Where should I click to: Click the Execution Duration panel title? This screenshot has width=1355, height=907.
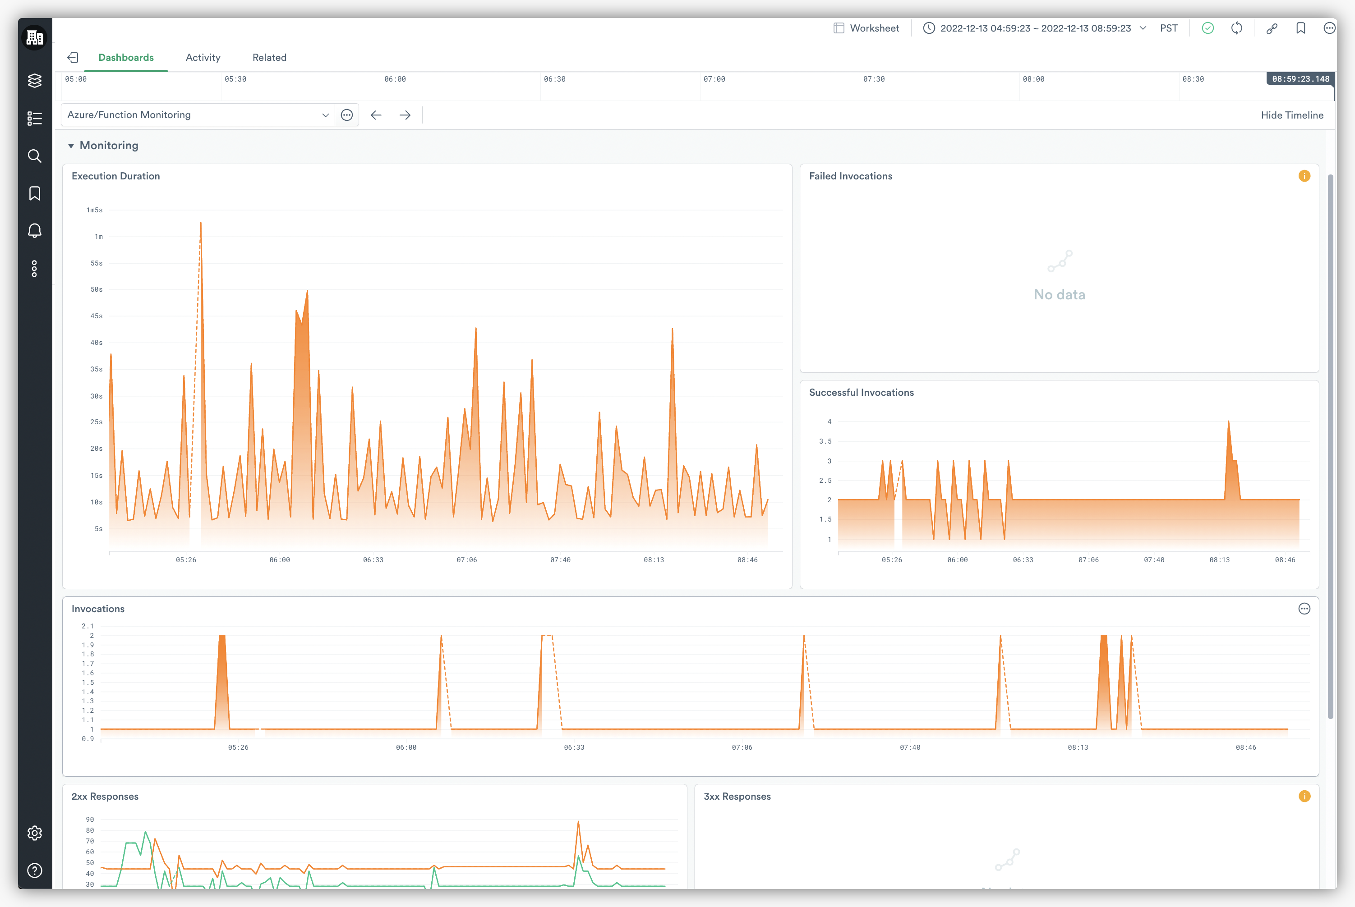(116, 176)
